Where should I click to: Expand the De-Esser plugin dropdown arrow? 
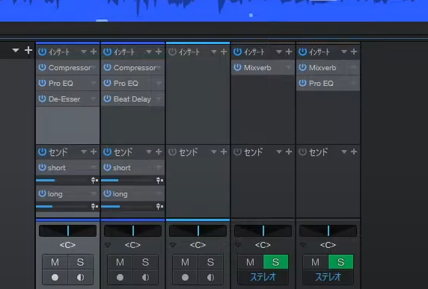tap(94, 99)
